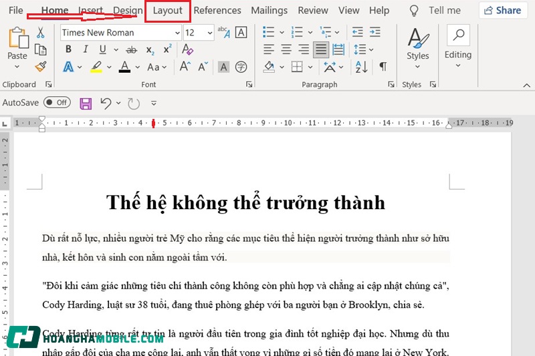Toggle Bold formatting
The width and height of the screenshot is (535, 356).
tap(68, 49)
